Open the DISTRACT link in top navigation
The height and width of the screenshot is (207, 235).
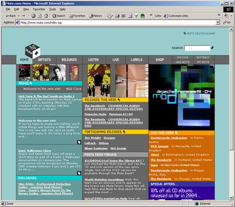click(203, 57)
